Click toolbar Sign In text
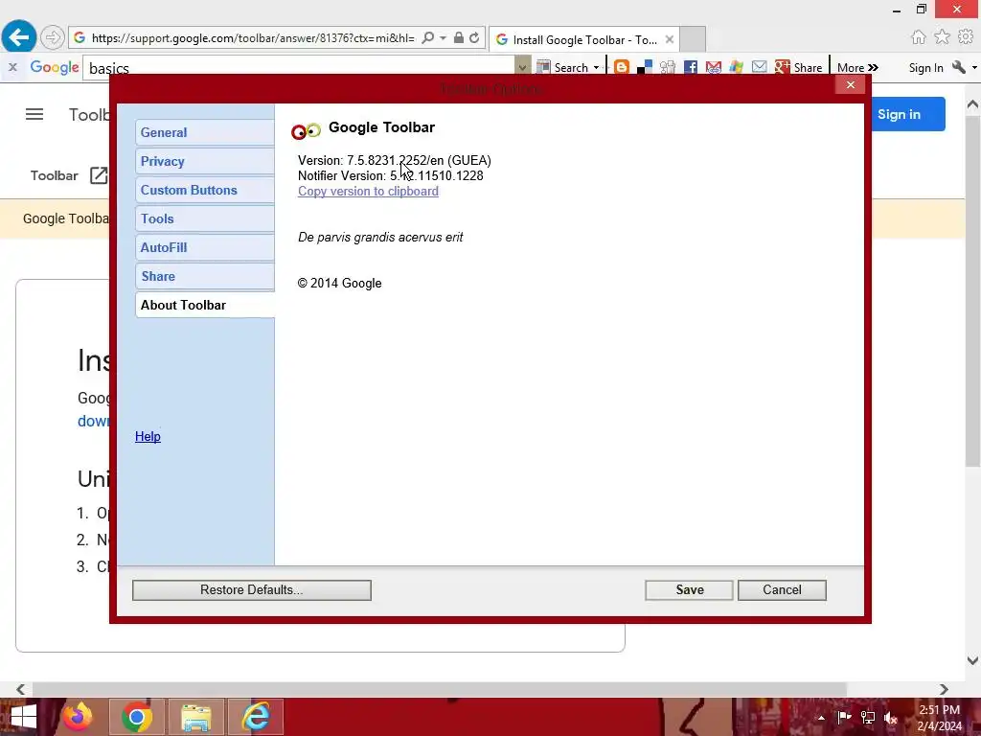The height and width of the screenshot is (736, 981). tap(926, 68)
